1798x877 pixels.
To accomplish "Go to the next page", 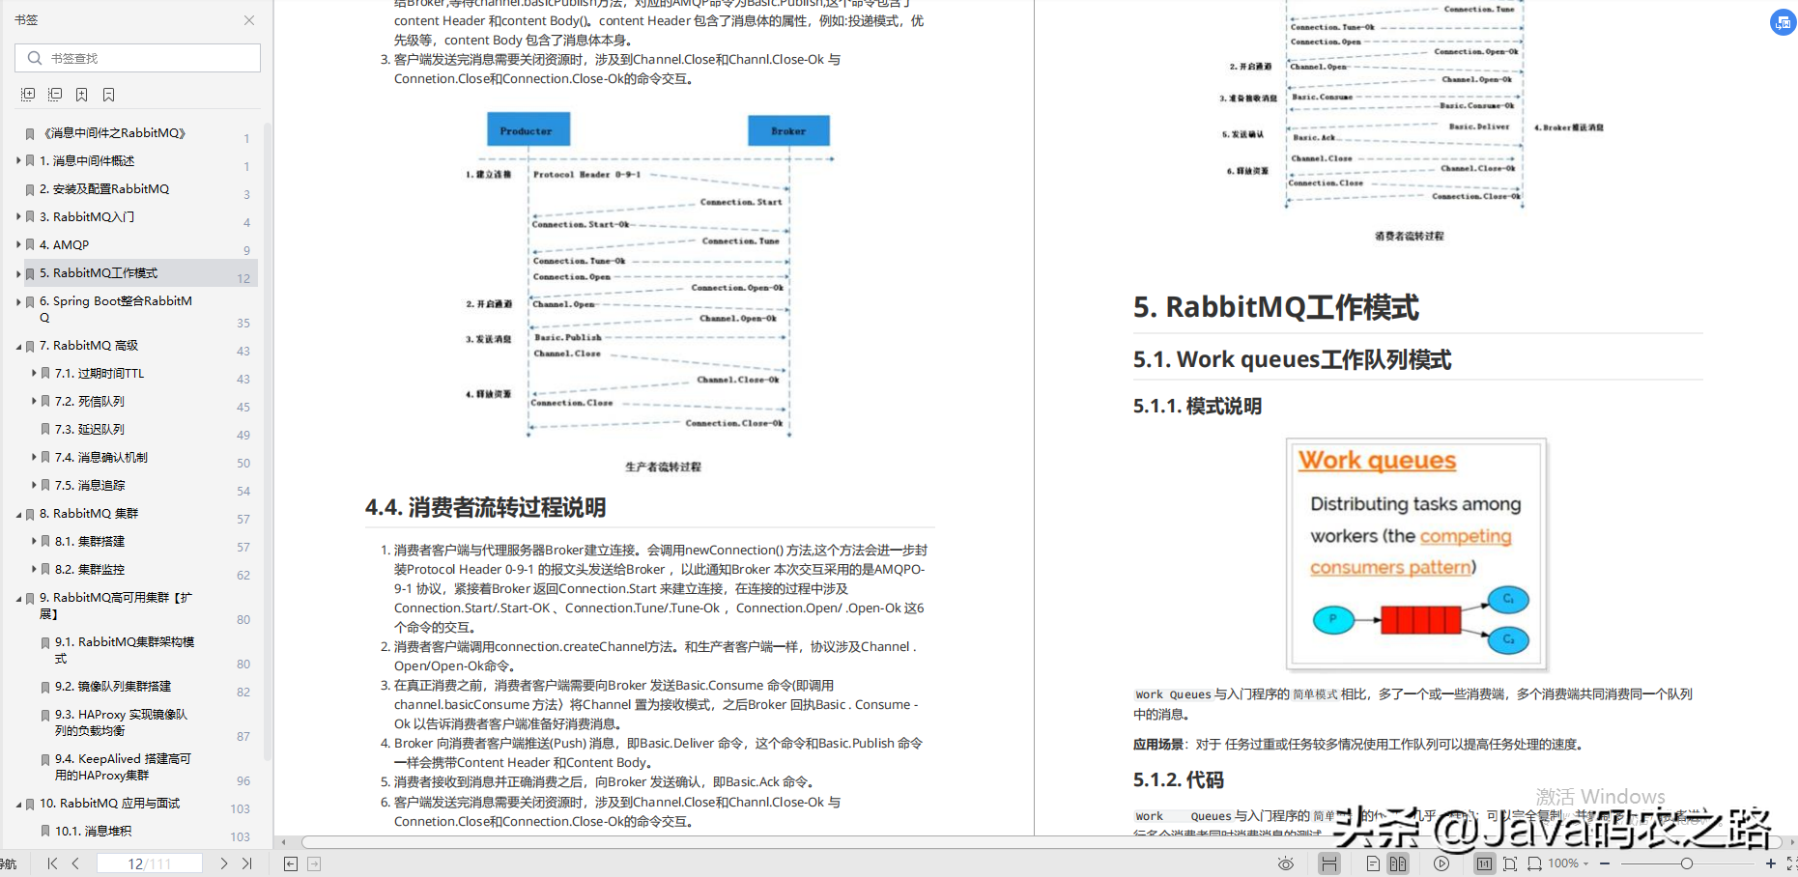I will pyautogui.click(x=224, y=863).
